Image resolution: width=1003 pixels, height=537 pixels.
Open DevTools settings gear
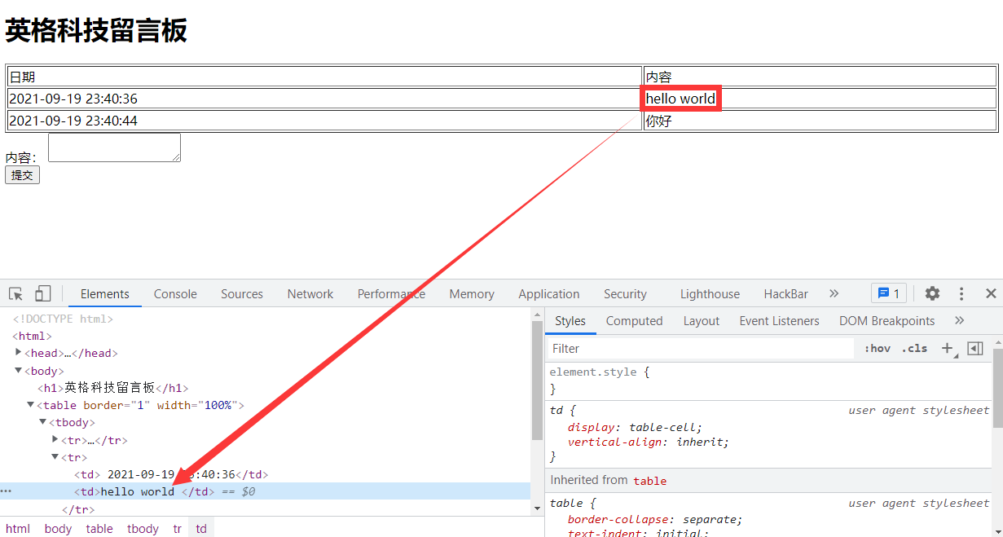(932, 294)
